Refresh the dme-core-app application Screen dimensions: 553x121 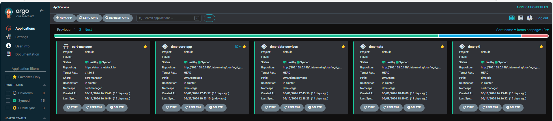(193, 107)
